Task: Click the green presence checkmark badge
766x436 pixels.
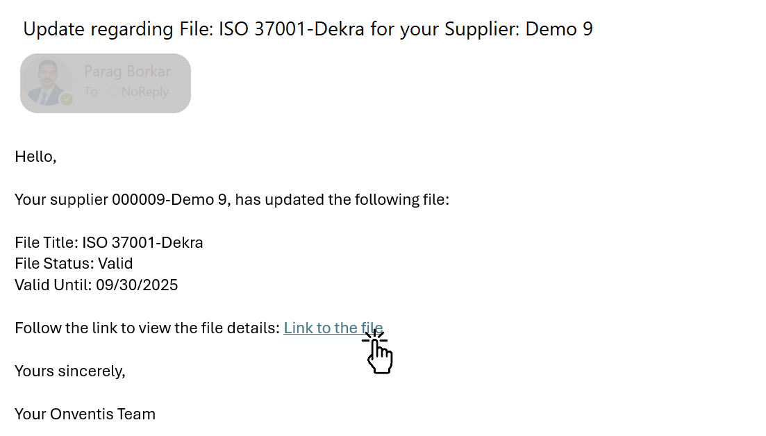Action: [67, 99]
